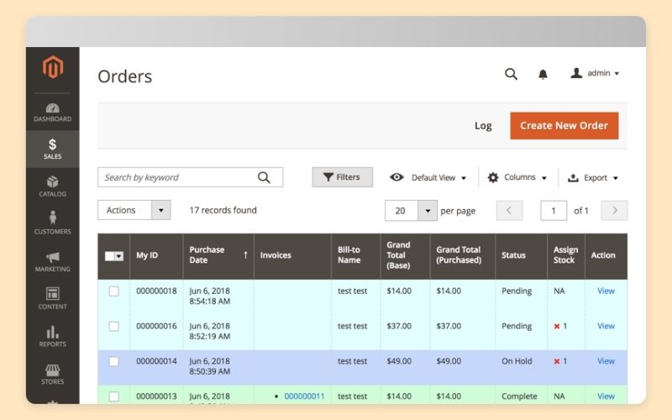Viewport: 672px width, 420px height.
Task: Open the Reports sidebar menu
Action: 53,337
